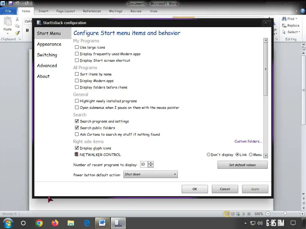Image resolution: width=306 pixels, height=229 pixels.
Task: Click OK in StartIsBack configuration
Action: [195, 189]
